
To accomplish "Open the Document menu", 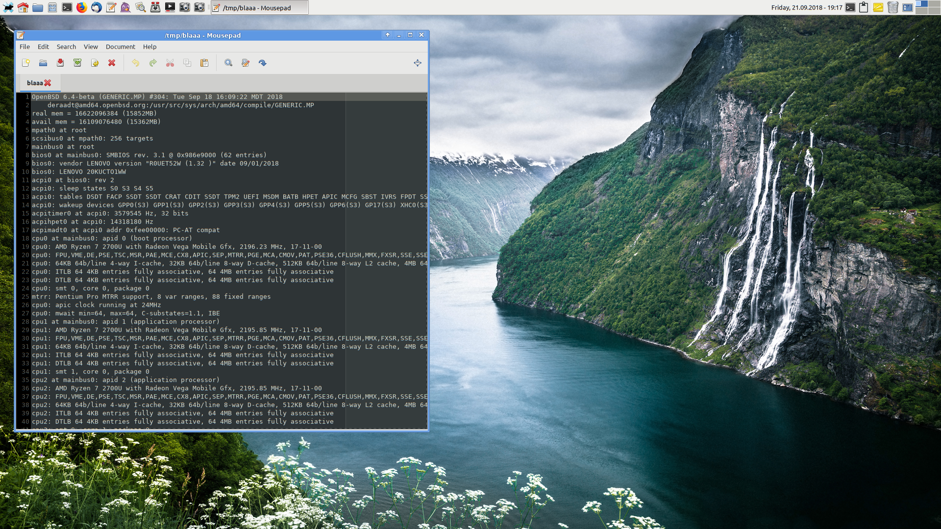I will [120, 47].
